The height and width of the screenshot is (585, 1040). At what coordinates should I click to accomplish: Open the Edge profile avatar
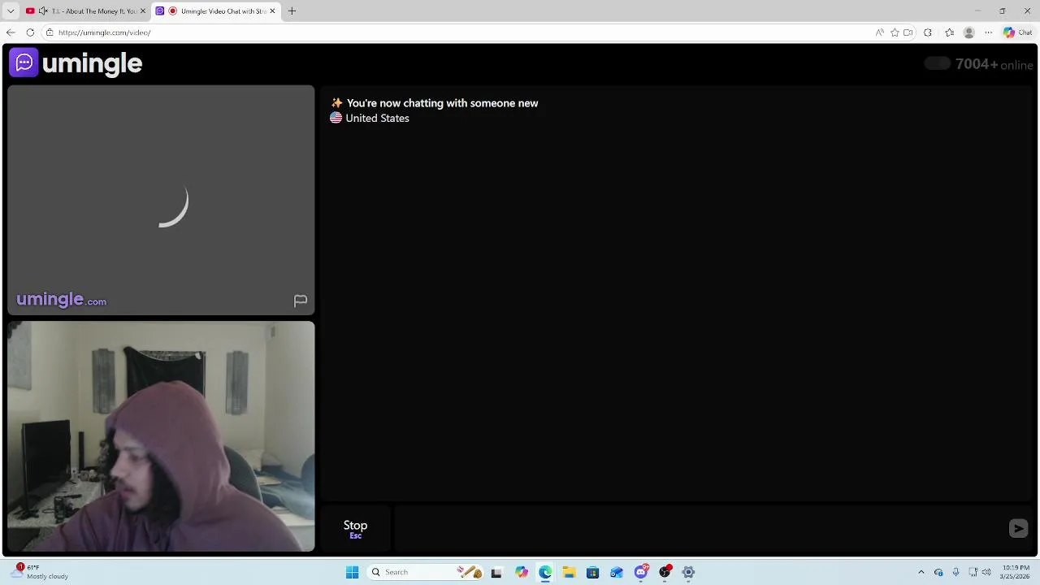coord(968,32)
